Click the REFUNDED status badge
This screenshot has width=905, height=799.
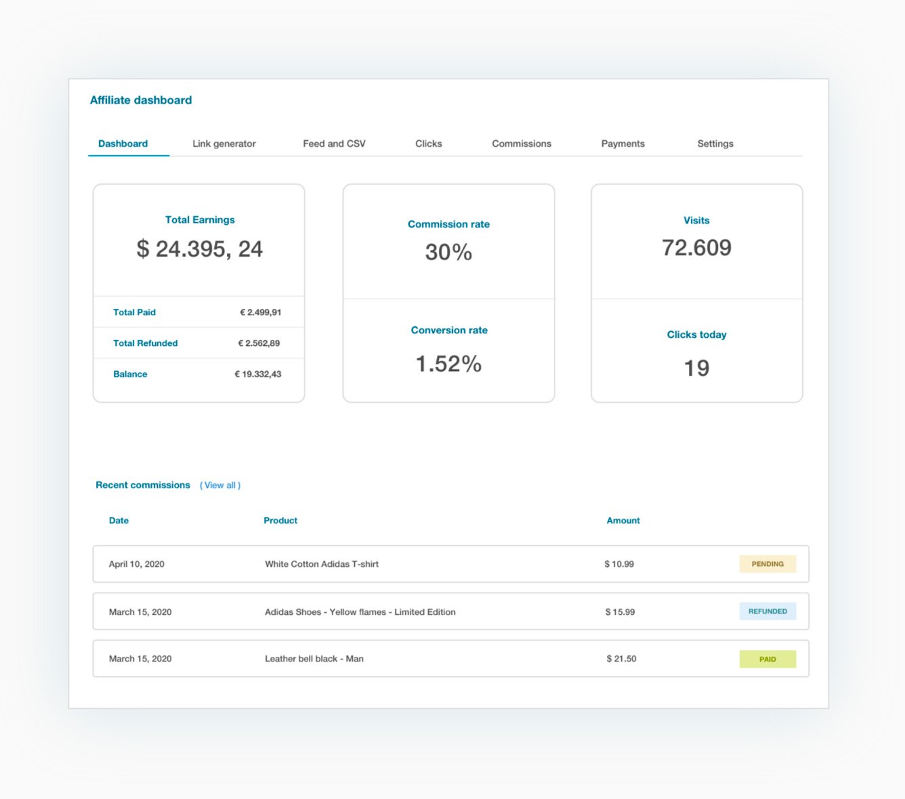(x=767, y=611)
